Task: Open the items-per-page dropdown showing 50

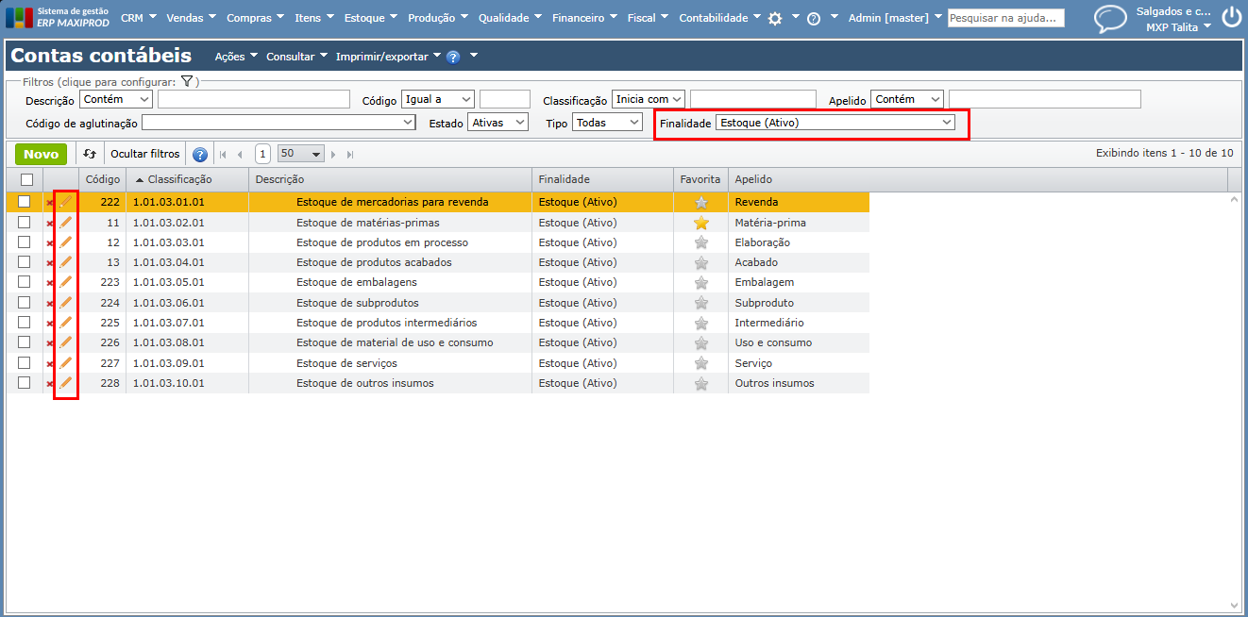Action: click(301, 154)
